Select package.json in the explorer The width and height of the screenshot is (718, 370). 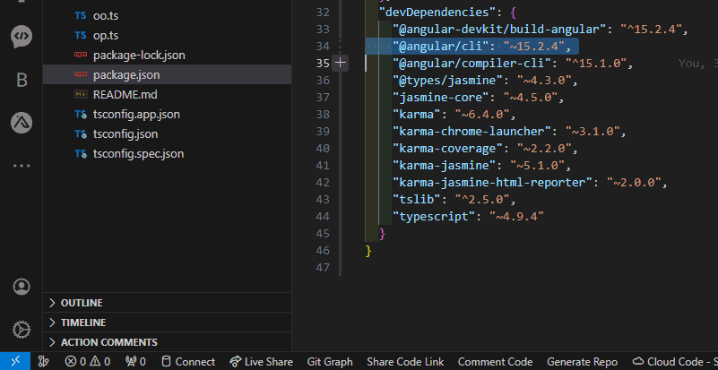coord(167,74)
